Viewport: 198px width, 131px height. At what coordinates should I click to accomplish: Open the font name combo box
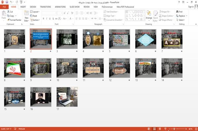[49, 13]
